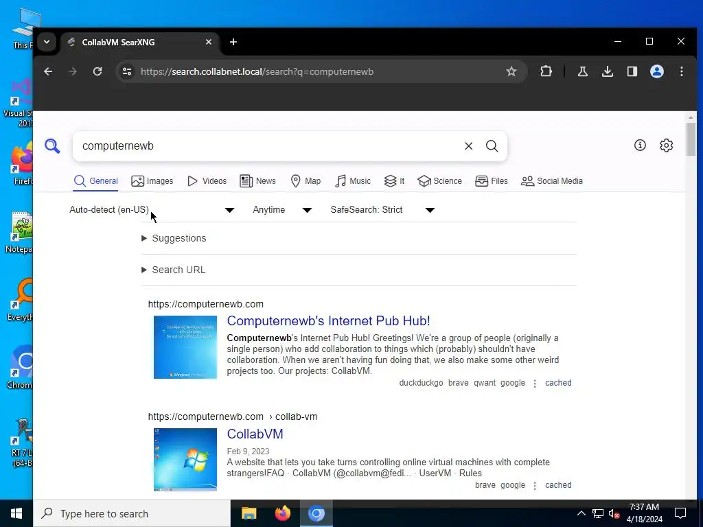Viewport: 703px width, 527px height.
Task: Submit search with the magnifier button
Action: tap(492, 146)
